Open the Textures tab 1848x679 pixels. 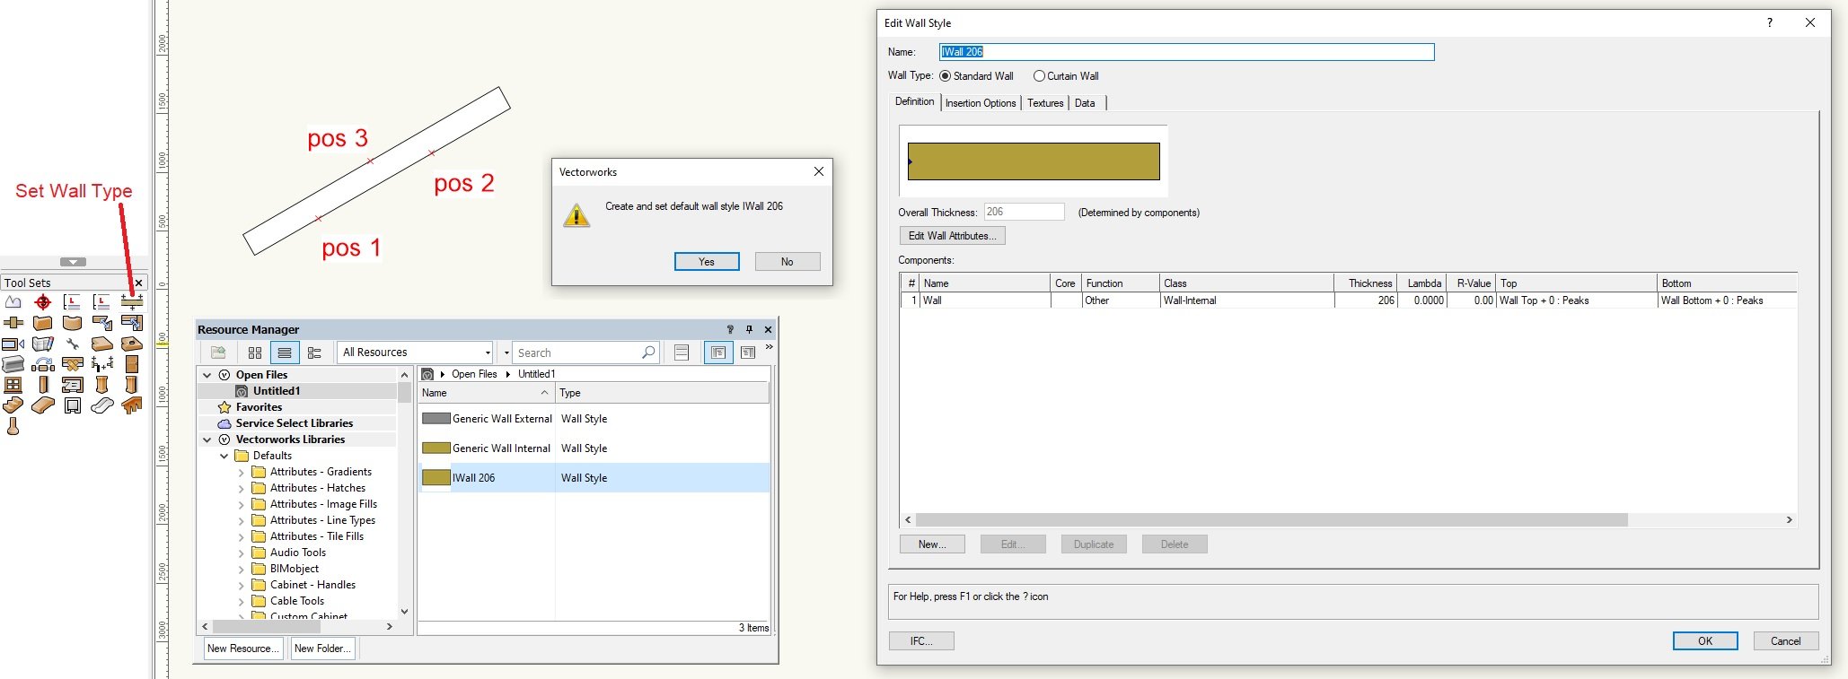[1045, 103]
